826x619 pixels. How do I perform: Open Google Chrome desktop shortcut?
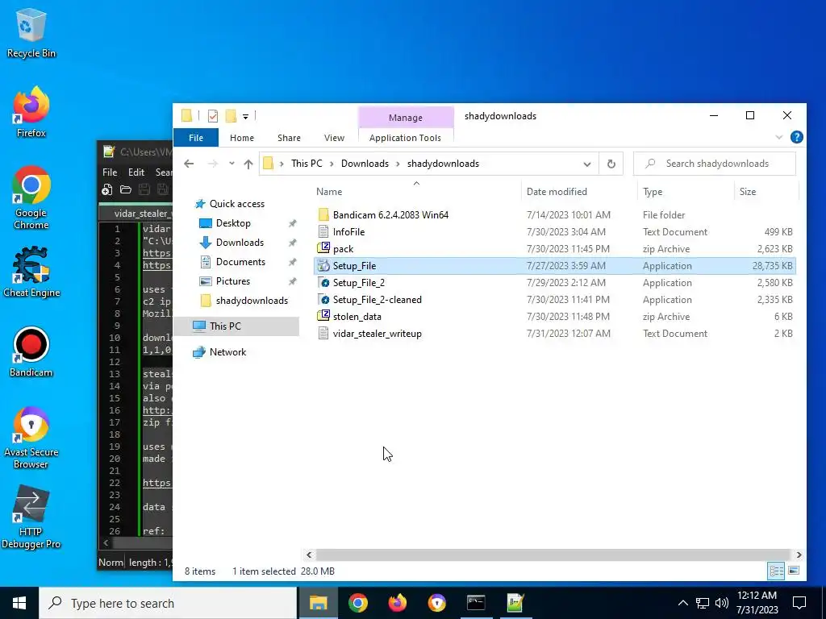click(x=31, y=197)
